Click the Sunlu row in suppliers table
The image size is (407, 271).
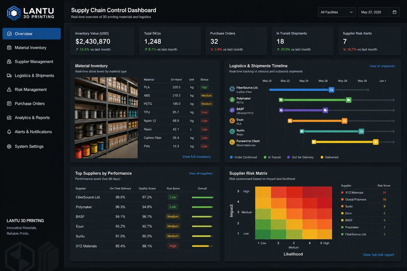[x=144, y=236]
